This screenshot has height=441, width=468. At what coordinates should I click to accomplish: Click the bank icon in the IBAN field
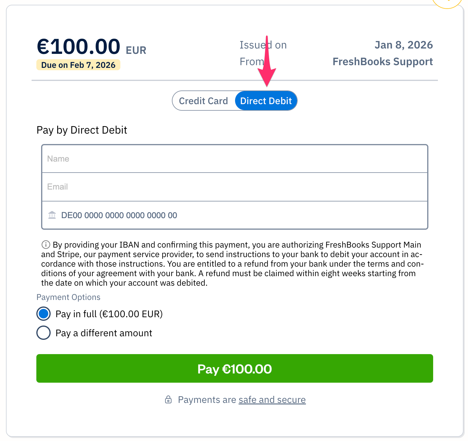click(52, 215)
